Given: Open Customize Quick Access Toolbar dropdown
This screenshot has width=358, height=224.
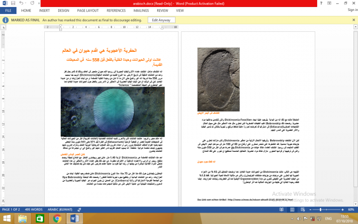Looking at the screenshot, I should click(39, 3).
